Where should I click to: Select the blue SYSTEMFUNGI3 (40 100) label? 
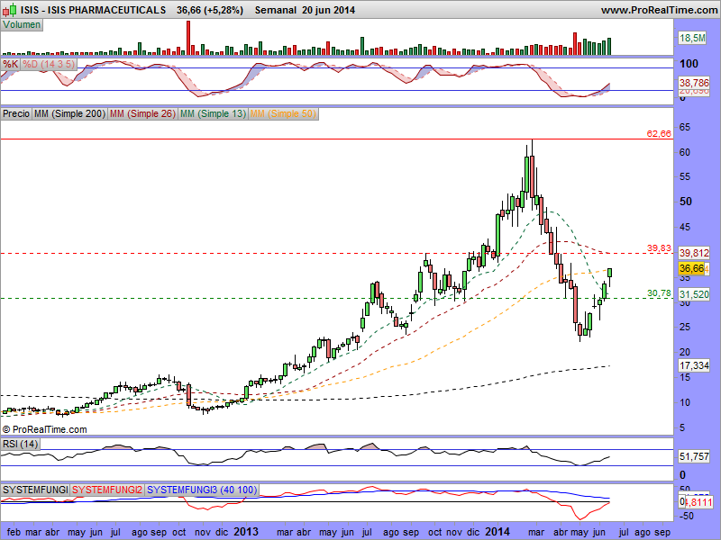coord(202,490)
